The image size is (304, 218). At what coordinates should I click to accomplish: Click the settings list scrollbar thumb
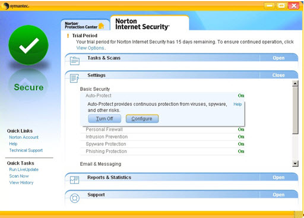pyautogui.click(x=295, y=110)
